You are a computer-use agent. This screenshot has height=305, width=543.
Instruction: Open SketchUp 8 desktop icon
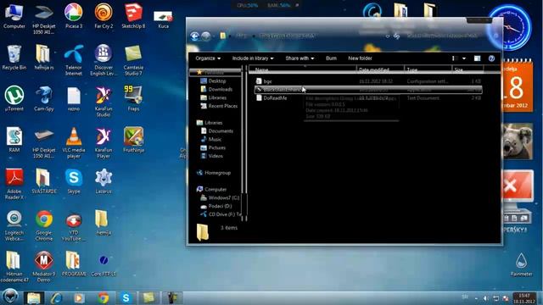[133, 17]
